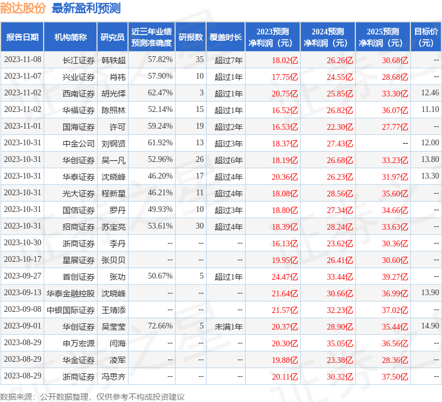Click researcher name 李丹
This screenshot has height=402, width=442.
point(118,243)
